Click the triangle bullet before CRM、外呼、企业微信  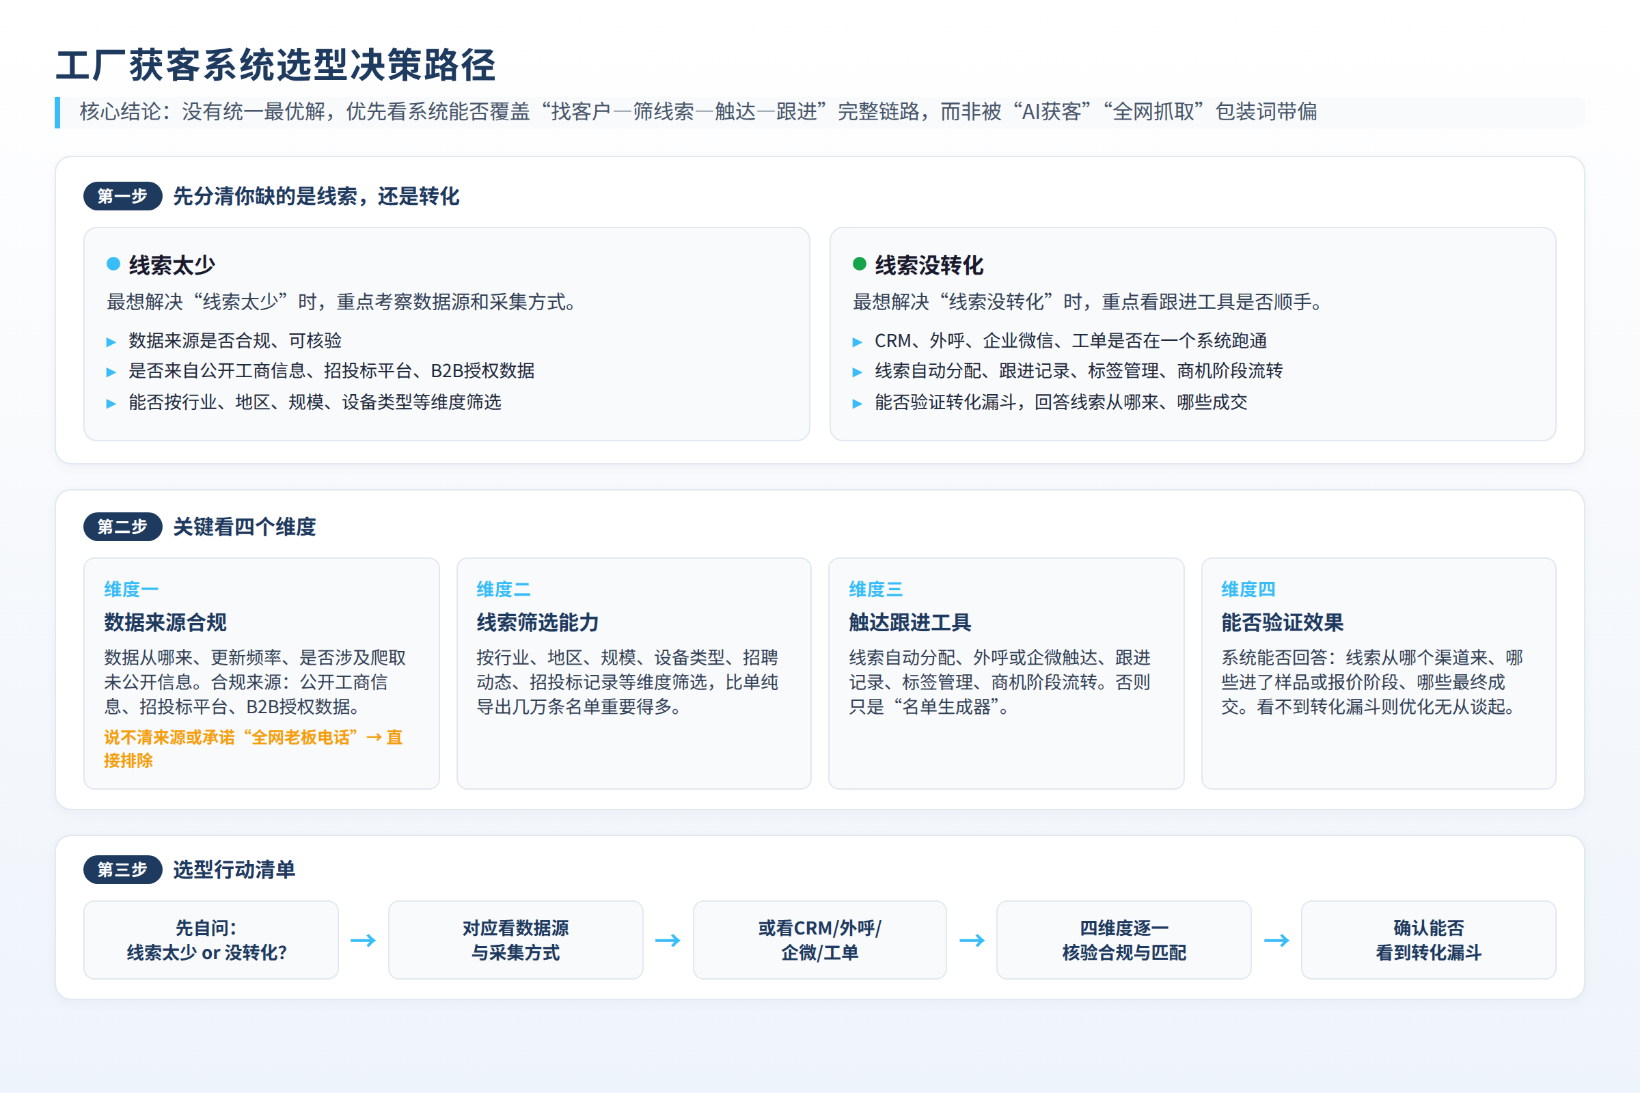[857, 342]
